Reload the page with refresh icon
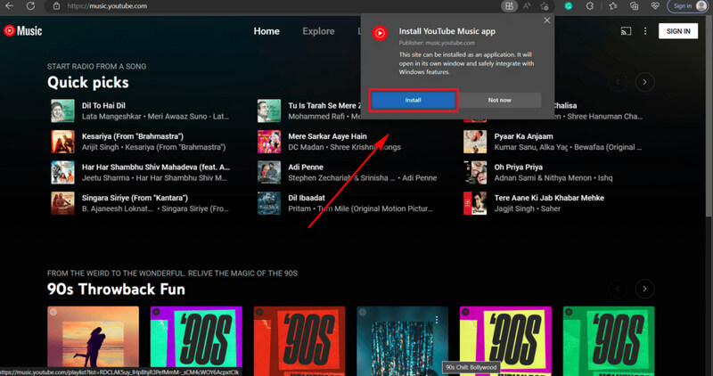 (x=30, y=6)
